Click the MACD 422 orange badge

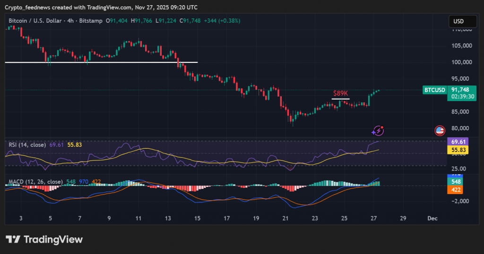[455, 190]
